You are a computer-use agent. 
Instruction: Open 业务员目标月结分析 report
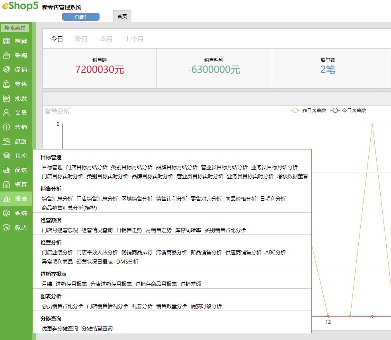pyautogui.click(x=275, y=167)
